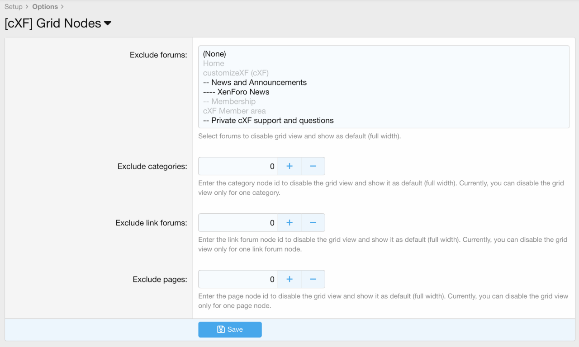This screenshot has height=347, width=579.
Task: Click into the Exclude pages field
Action: coord(238,279)
